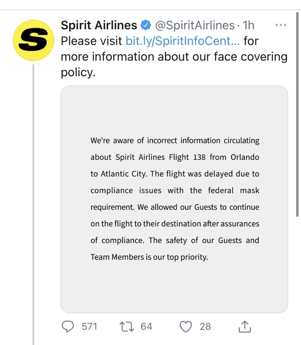
Task: Tap the share upload icon
Action: point(244,327)
